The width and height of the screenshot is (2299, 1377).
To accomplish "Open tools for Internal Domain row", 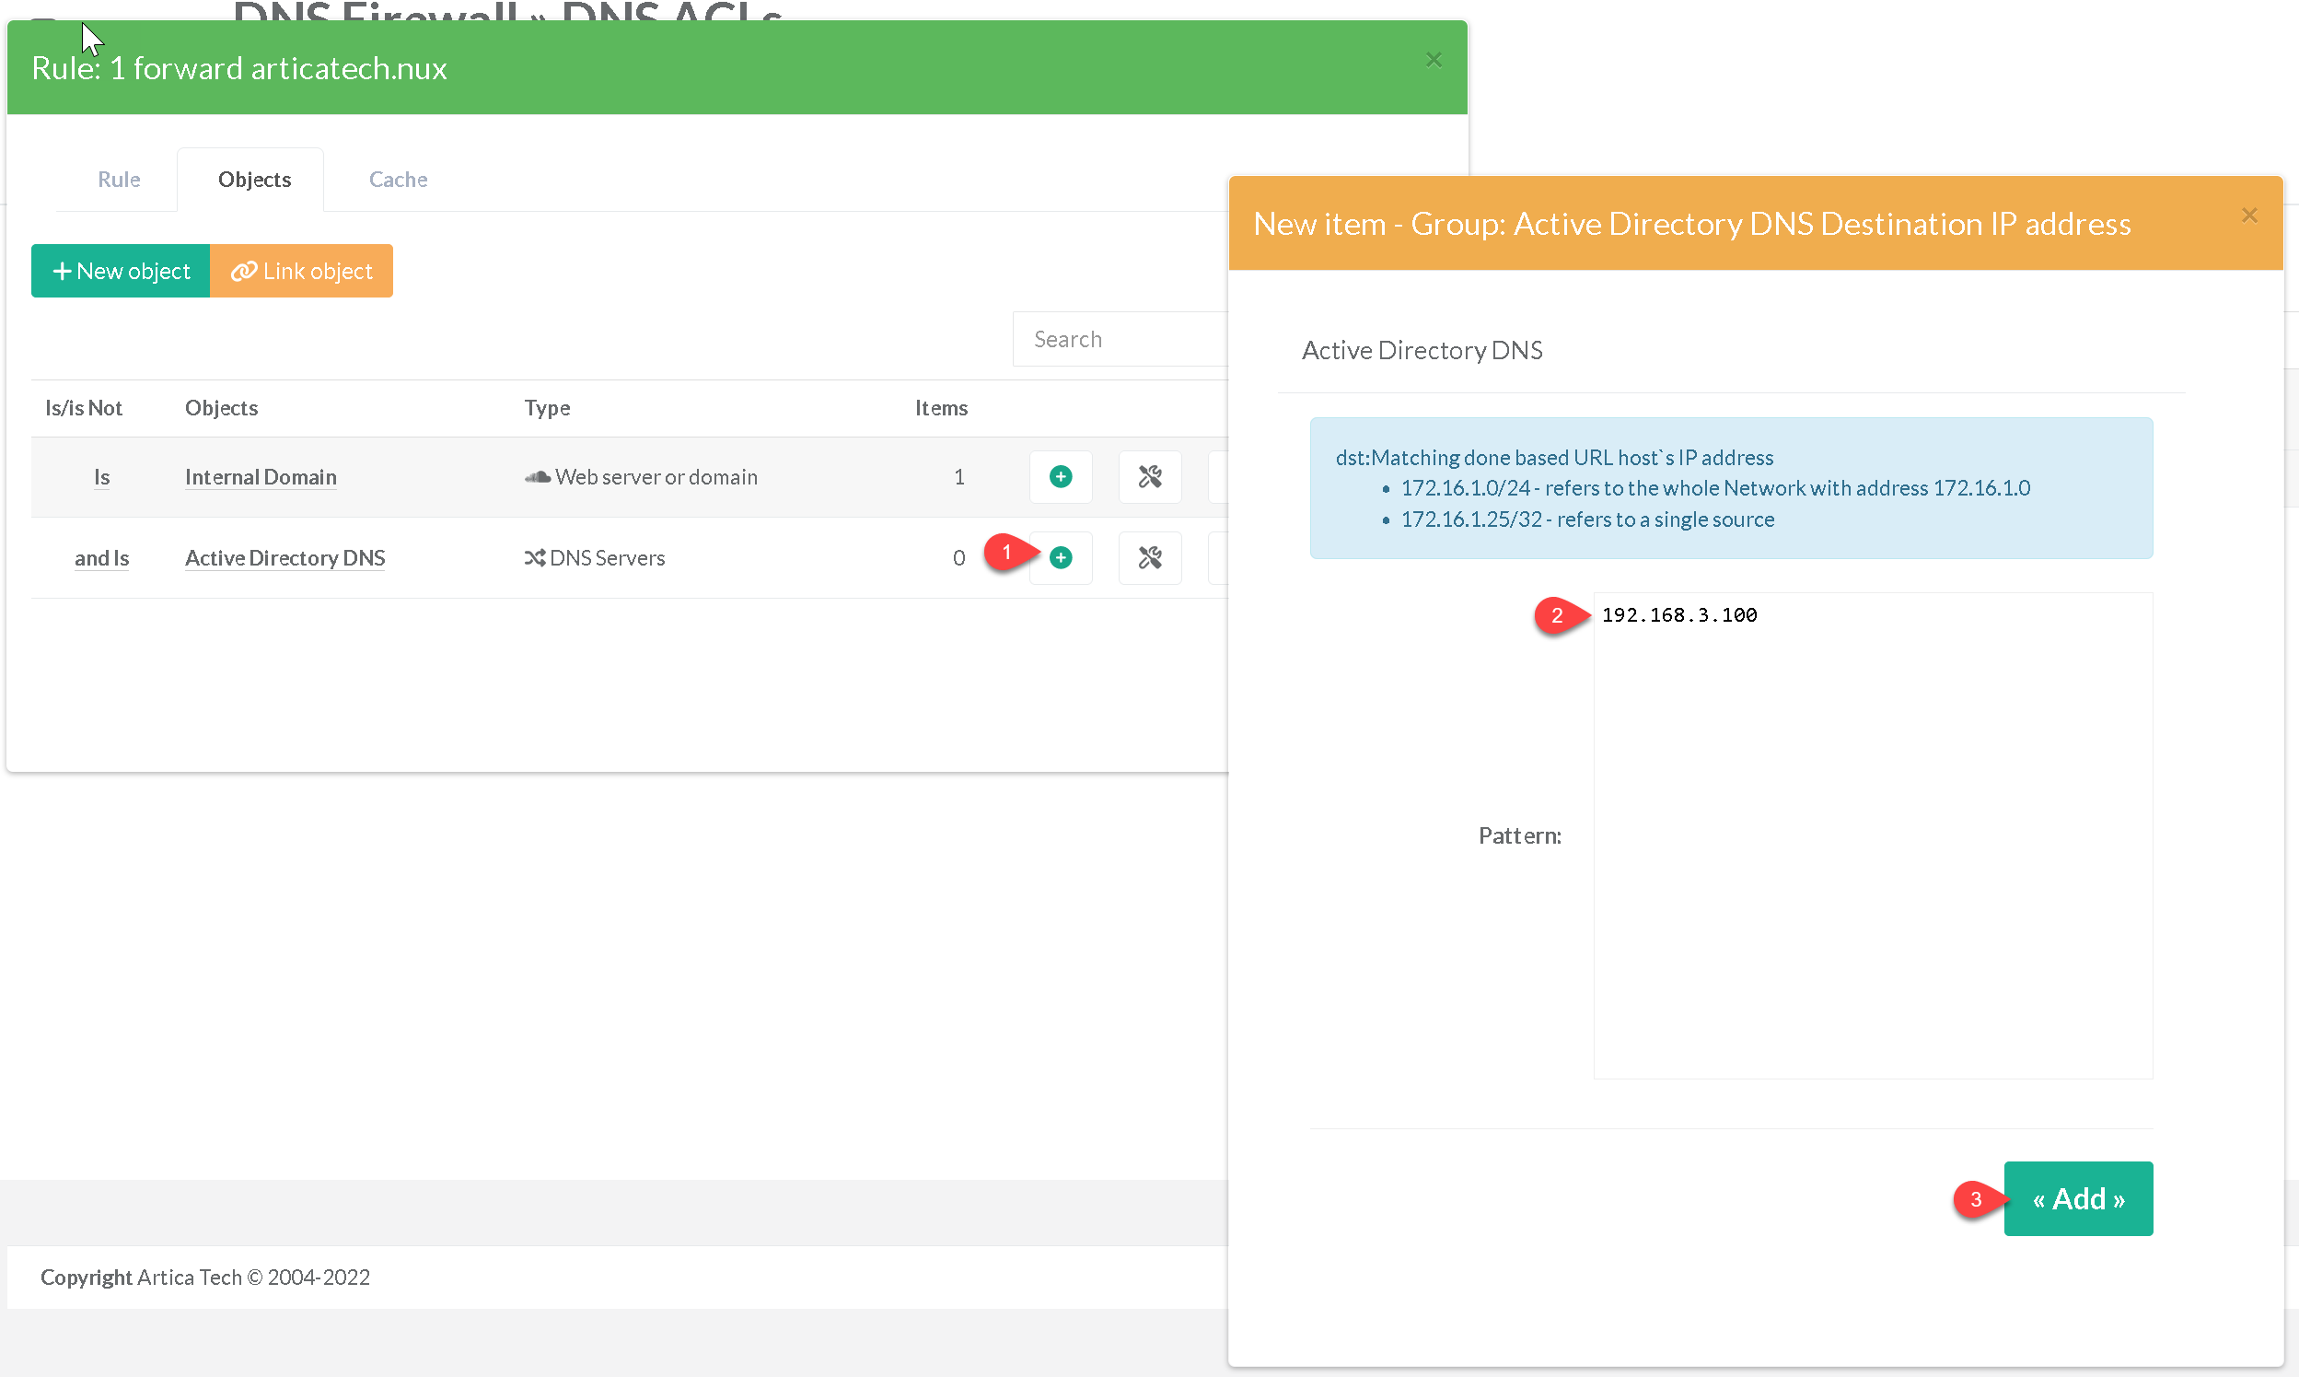I will pos(1149,477).
